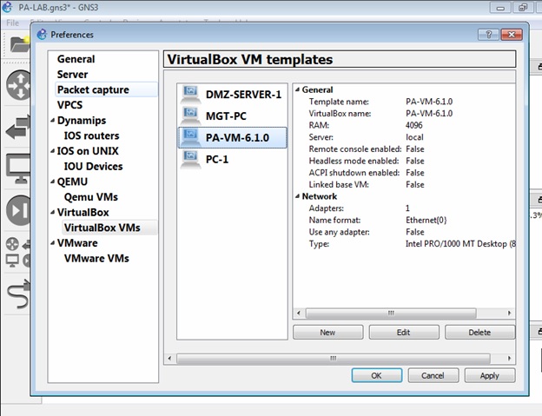Select PC-1 template name
The width and height of the screenshot is (542, 416).
217,159
